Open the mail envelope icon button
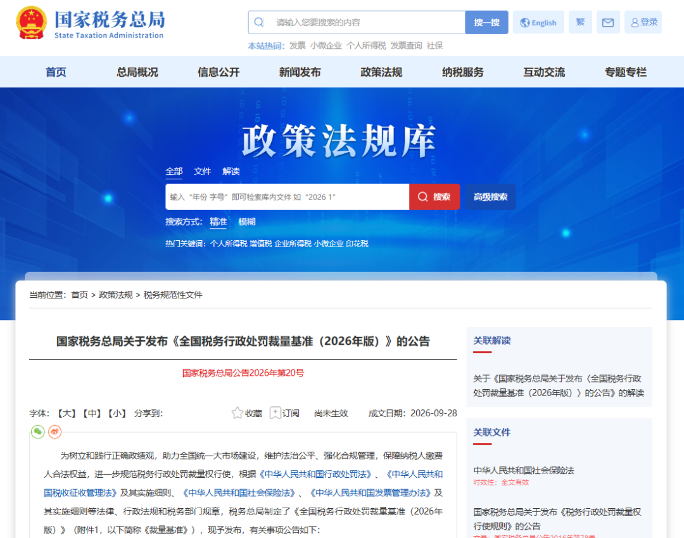Screen dimensions: 684x538 coord(607,22)
